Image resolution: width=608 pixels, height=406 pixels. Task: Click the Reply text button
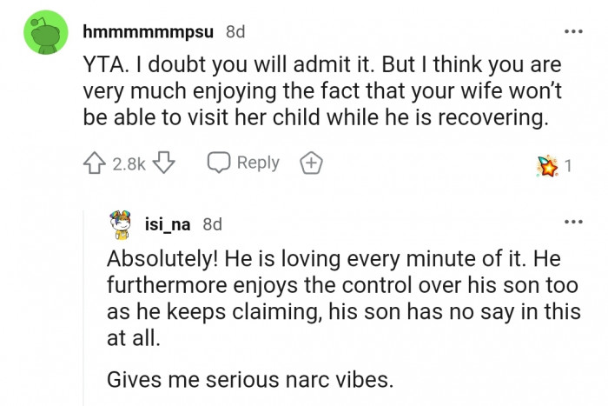point(258,163)
